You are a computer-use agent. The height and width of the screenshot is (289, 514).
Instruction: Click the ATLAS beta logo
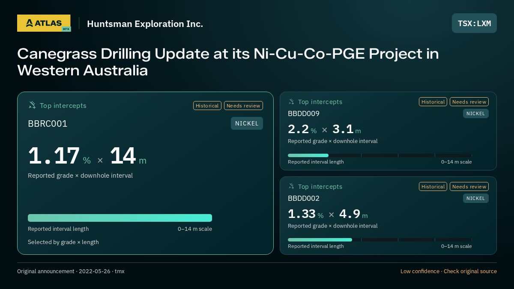[x=44, y=23]
